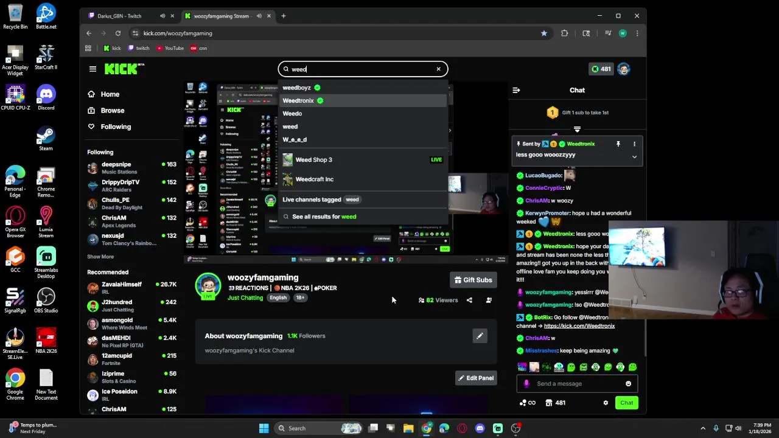Expand the pinned message chevron

634,157
